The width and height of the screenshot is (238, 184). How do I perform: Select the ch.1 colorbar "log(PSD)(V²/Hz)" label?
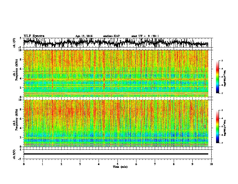click(225, 78)
